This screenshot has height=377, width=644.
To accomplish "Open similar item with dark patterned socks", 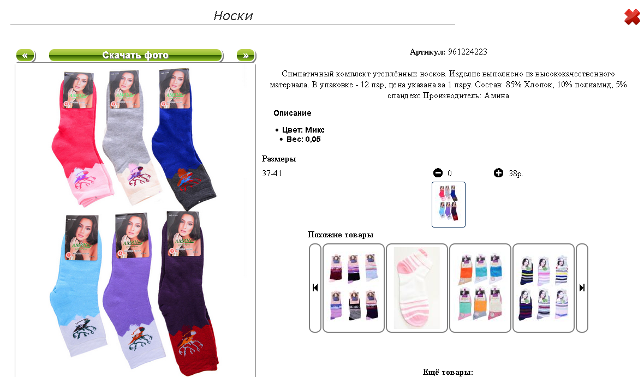I will pos(354,288).
